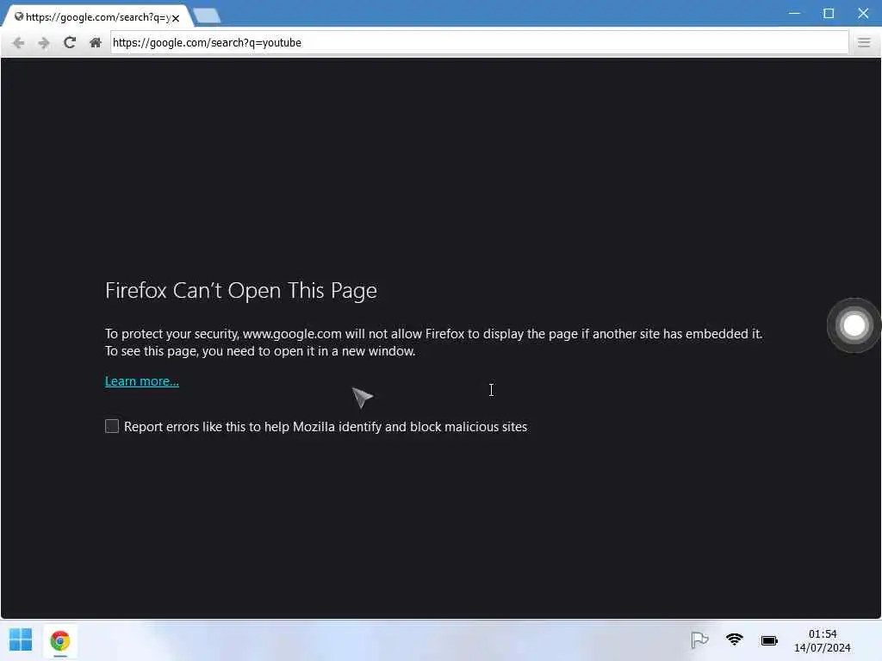Open the home page via house icon
Screen dimensions: 882x661
tap(95, 43)
